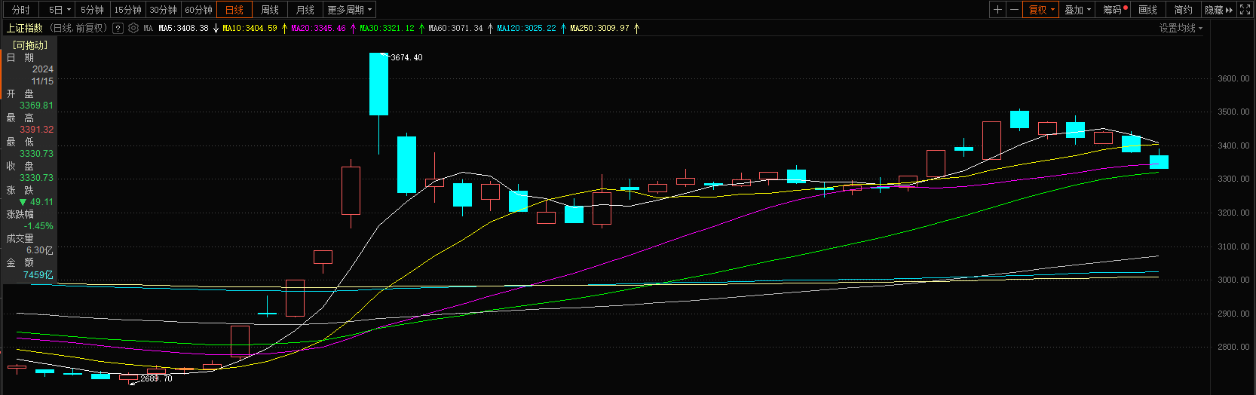Toggle fullscreen chart view icon
Screen dimensions: 1256x395
[x=1245, y=10]
